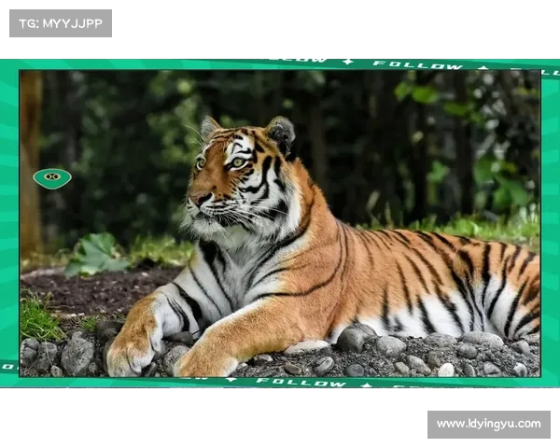Open the www.ldyingyu.com link
The height and width of the screenshot is (448, 560).
coord(488,424)
